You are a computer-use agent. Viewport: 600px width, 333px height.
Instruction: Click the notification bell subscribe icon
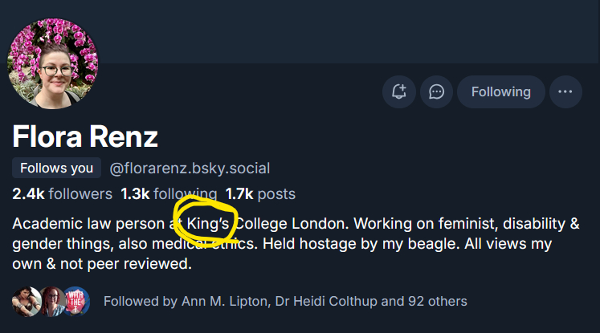pyautogui.click(x=398, y=91)
